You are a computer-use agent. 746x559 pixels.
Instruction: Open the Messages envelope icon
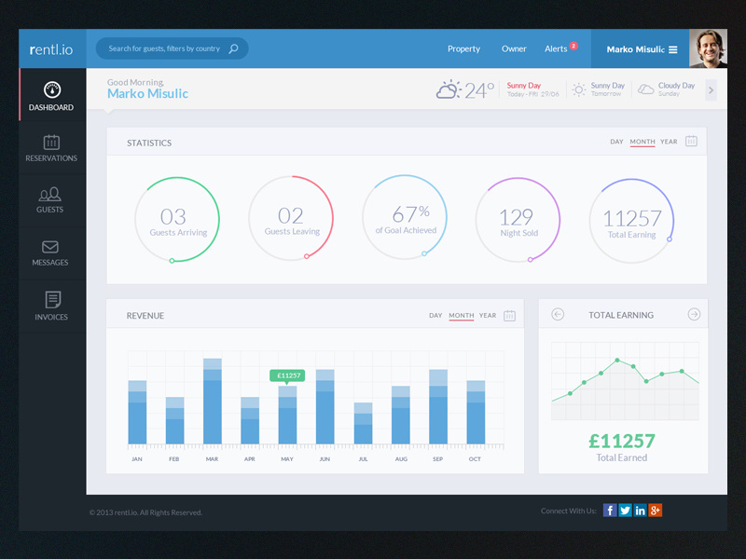[x=50, y=247]
